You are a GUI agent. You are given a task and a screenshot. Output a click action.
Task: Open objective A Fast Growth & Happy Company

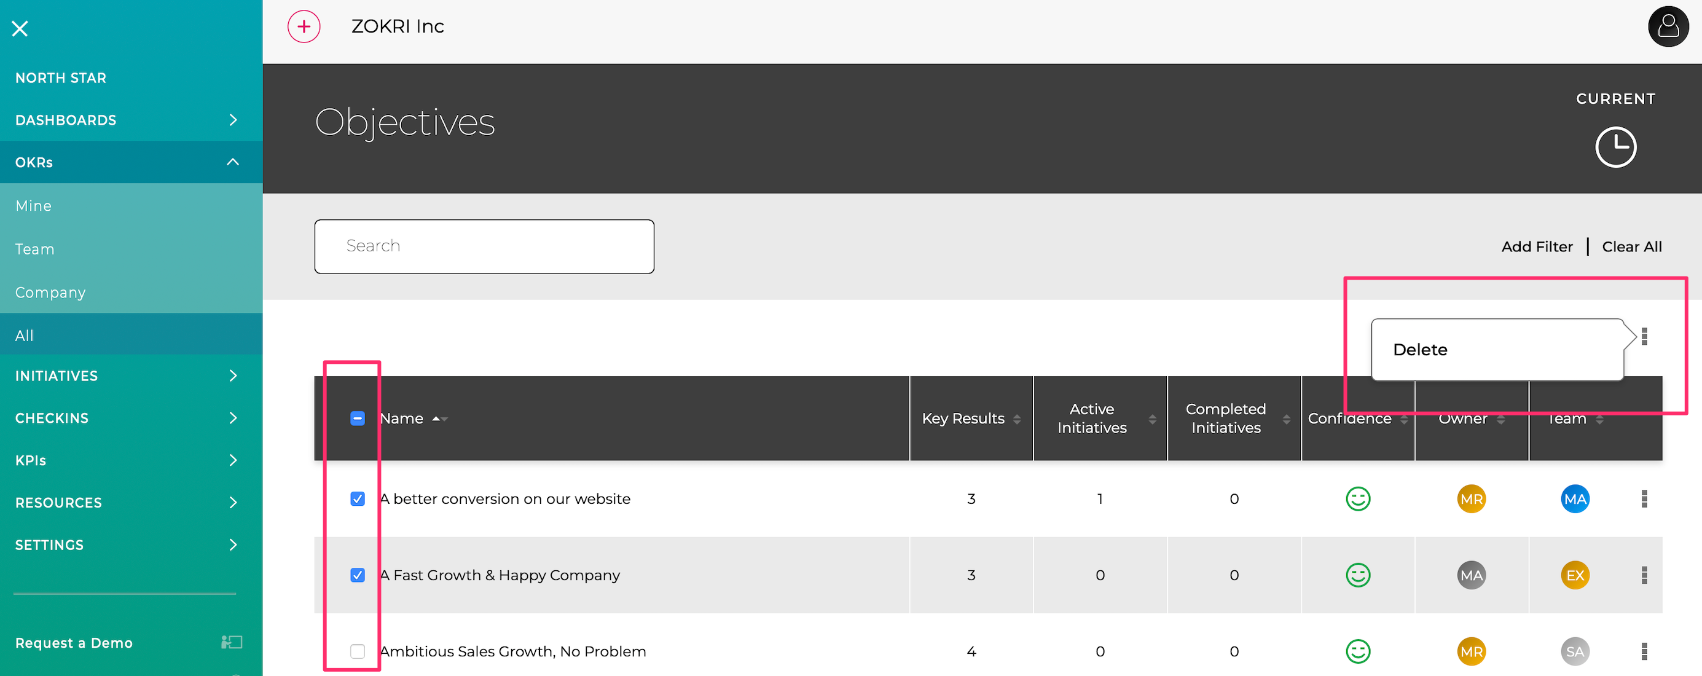click(x=500, y=575)
